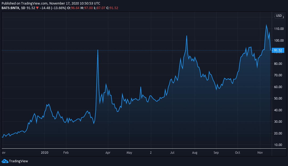Click the Aug label on the time axis
The image size is (288, 166).
coord(195,153)
